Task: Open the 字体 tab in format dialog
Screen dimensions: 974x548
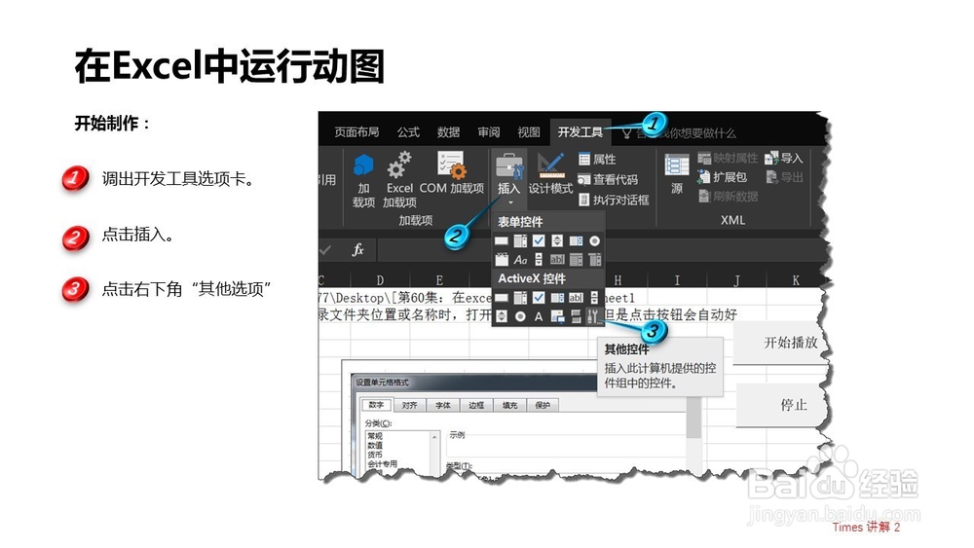Action: coord(443,405)
